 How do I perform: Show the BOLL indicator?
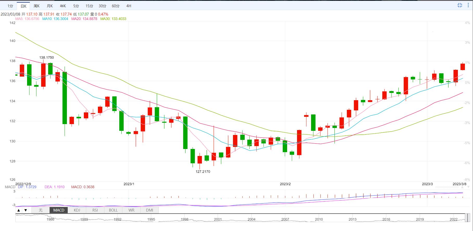pyautogui.click(x=113, y=210)
